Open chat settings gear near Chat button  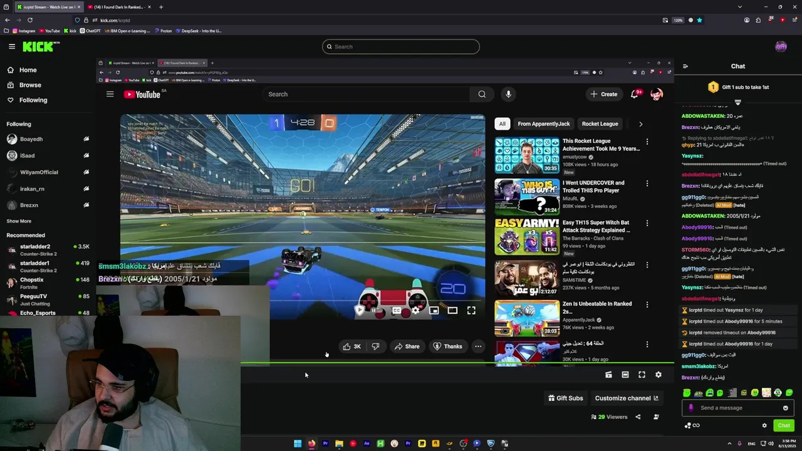click(x=764, y=426)
